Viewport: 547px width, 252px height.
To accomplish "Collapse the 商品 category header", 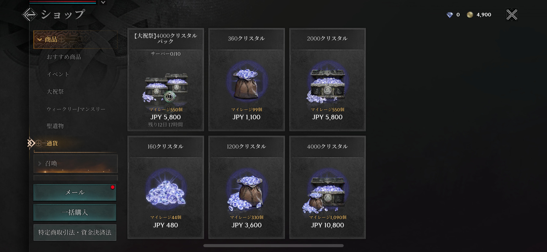I will [75, 40].
